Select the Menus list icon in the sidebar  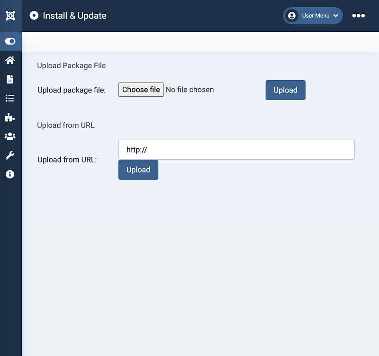point(10,98)
